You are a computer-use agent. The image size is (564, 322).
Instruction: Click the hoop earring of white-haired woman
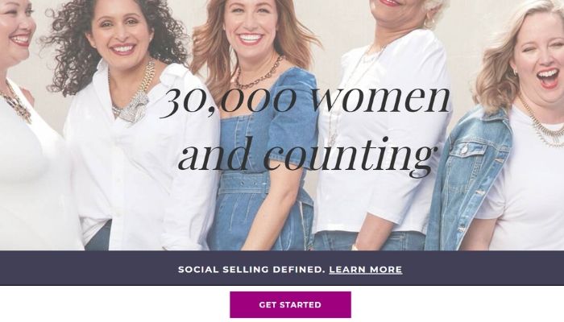coord(428,23)
